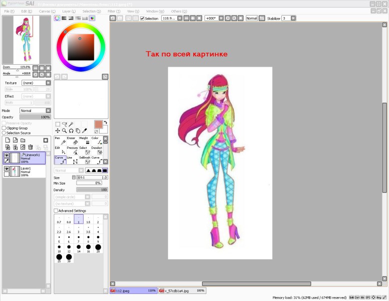389x301 pixels.
Task: Choose the SelBrush linework tool
Action: [x=85, y=160]
